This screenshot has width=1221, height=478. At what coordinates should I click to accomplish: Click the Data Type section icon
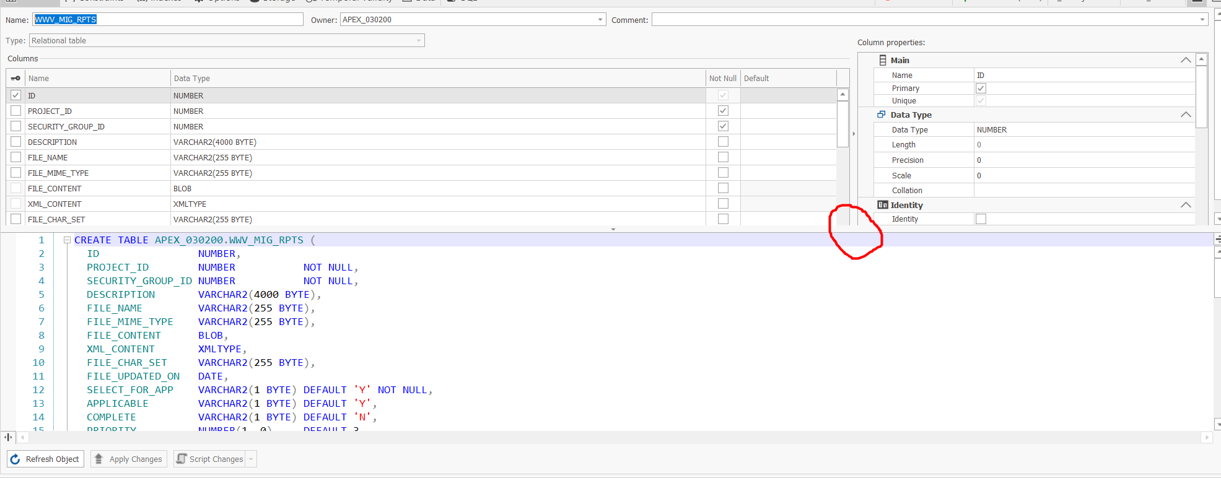[882, 115]
